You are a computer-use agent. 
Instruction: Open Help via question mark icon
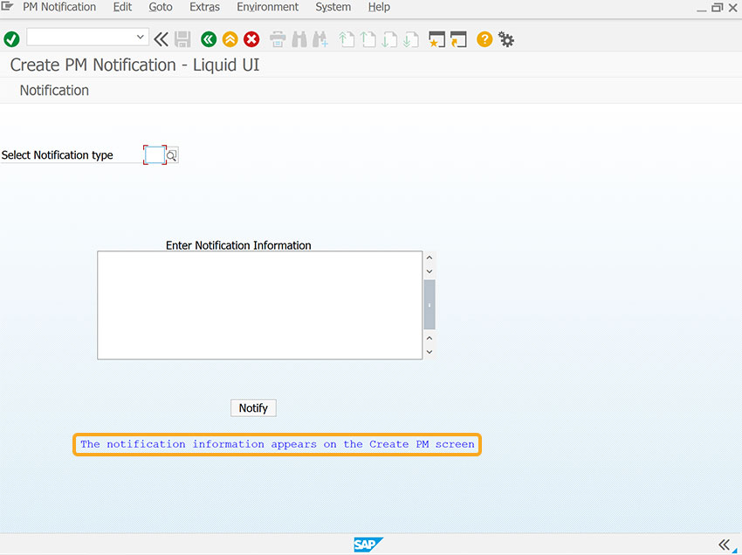tap(484, 39)
